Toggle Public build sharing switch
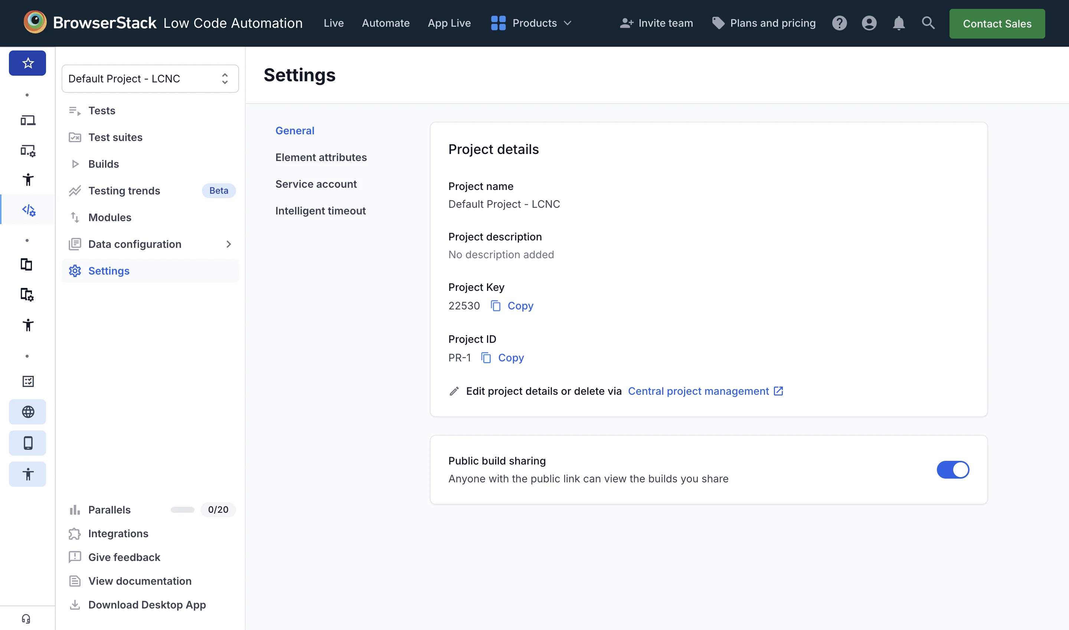This screenshot has width=1069, height=630. tap(952, 469)
